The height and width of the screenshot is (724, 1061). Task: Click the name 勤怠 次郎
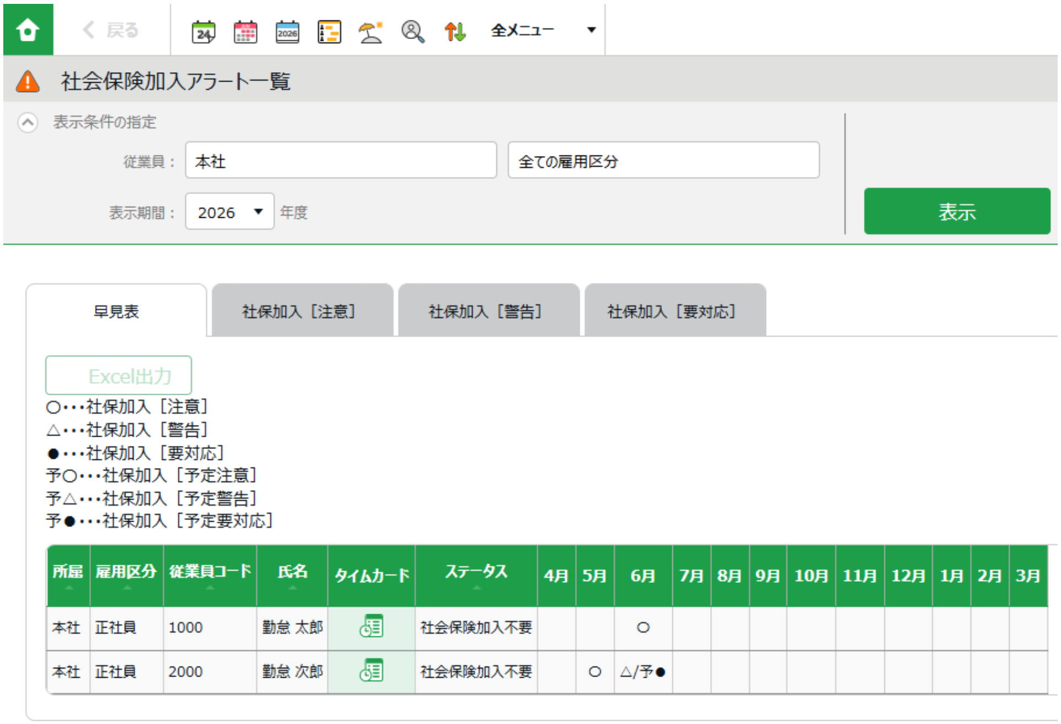[x=292, y=672]
